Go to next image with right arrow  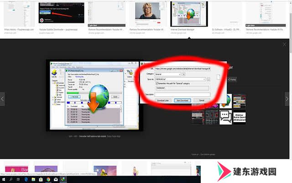coord(287,99)
